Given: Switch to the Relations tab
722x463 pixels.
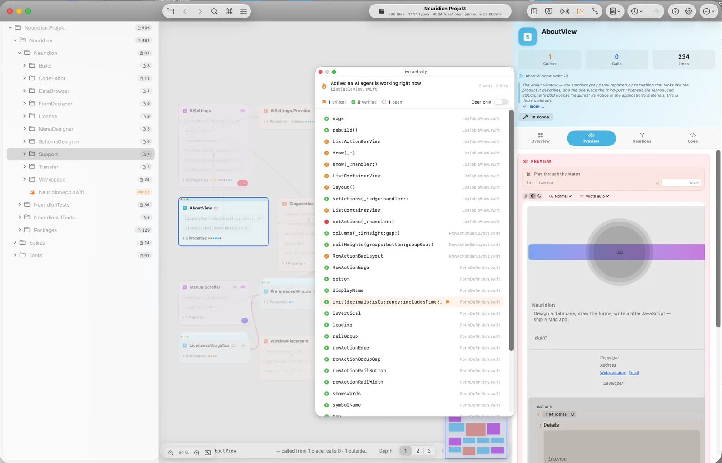Looking at the screenshot, I should pyautogui.click(x=642, y=138).
